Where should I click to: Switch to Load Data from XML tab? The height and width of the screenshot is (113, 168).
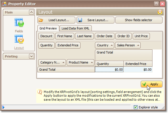pos(75,28)
